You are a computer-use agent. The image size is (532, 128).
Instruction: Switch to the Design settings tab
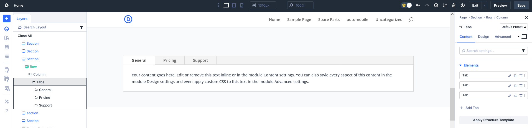pos(483,37)
